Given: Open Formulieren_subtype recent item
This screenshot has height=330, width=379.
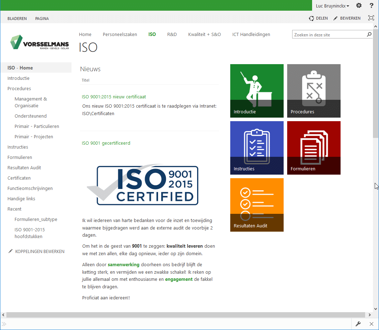Looking at the screenshot, I should point(36,220).
